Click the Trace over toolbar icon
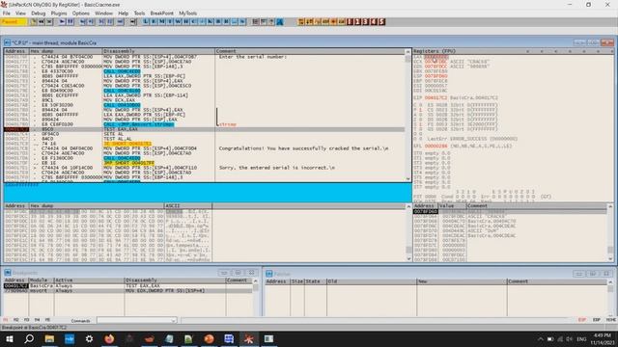Viewport: 618px width, 347px height. click(110, 21)
